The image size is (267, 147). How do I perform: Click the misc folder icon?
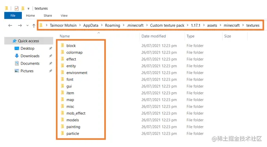point(62,107)
